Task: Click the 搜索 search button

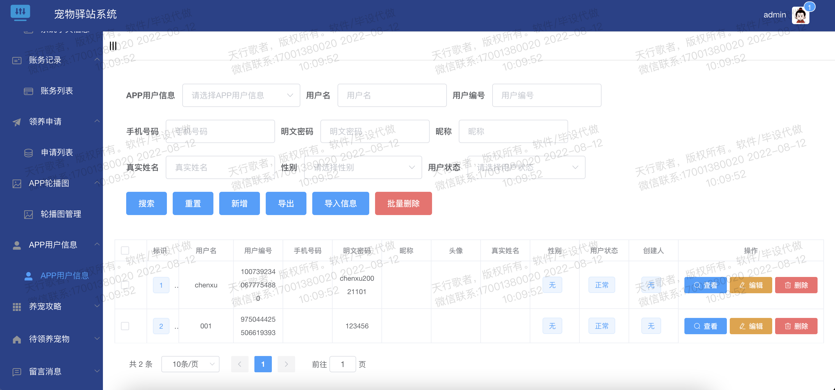Action: (146, 203)
